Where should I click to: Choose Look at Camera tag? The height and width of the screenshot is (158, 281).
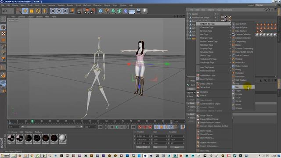click(x=243, y=56)
